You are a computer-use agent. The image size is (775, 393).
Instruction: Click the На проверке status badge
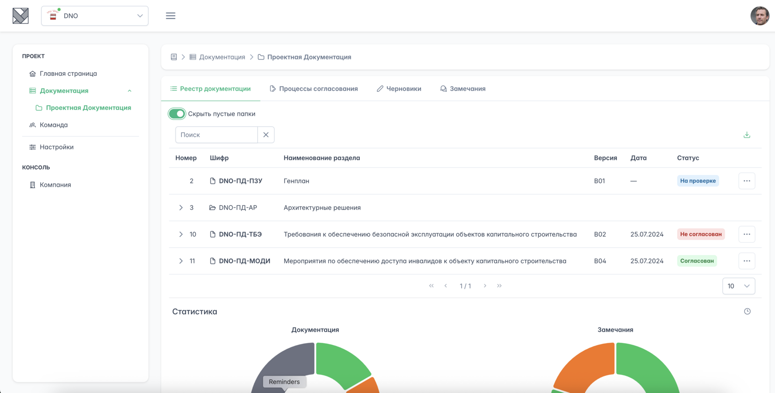tap(698, 181)
